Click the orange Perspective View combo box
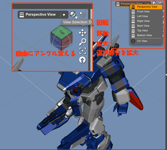This screenshot has width=167, height=150. (x=133, y=4)
